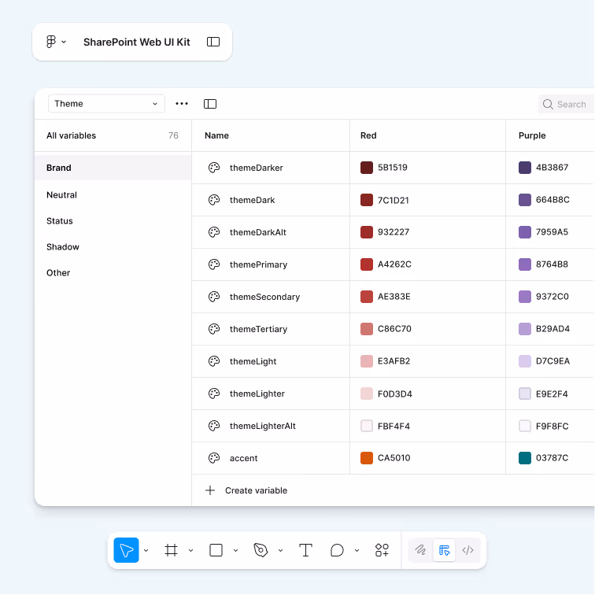Screen dimensions: 595x595
Task: Open Purple swatch 8764B8 for themePrimary
Action: click(x=525, y=264)
